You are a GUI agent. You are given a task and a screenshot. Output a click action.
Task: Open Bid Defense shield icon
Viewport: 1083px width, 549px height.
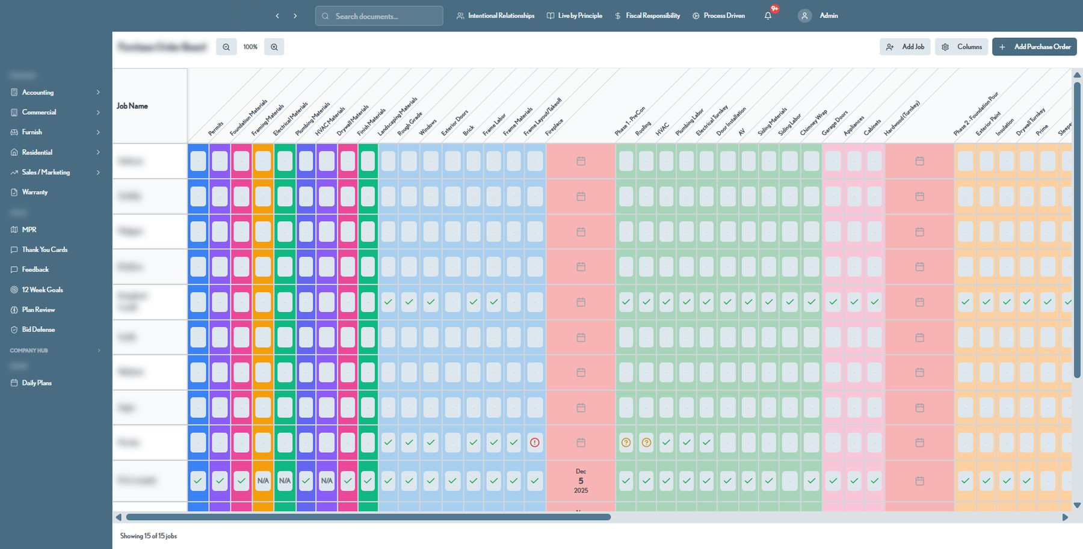(x=14, y=330)
